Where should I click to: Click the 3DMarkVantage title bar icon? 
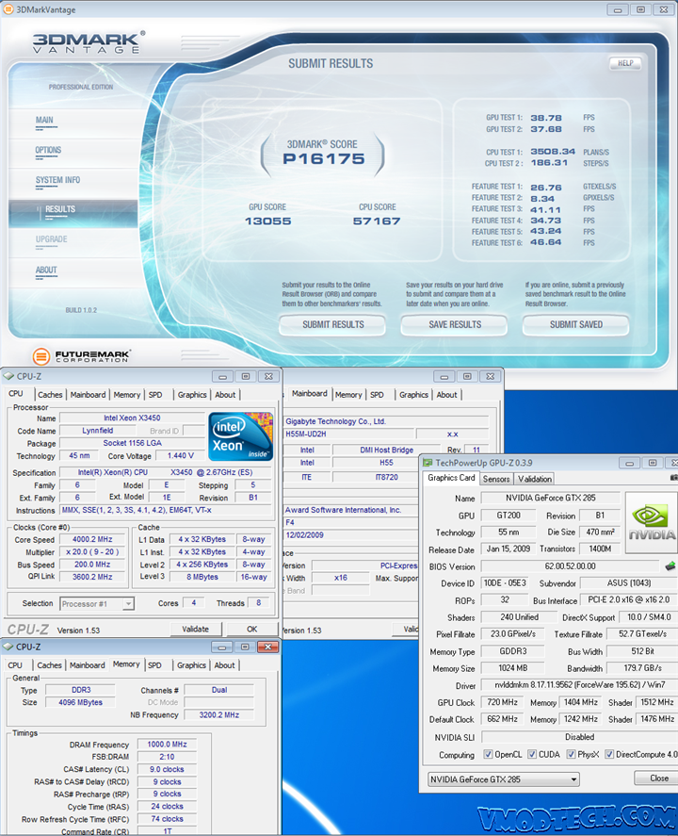click(8, 9)
